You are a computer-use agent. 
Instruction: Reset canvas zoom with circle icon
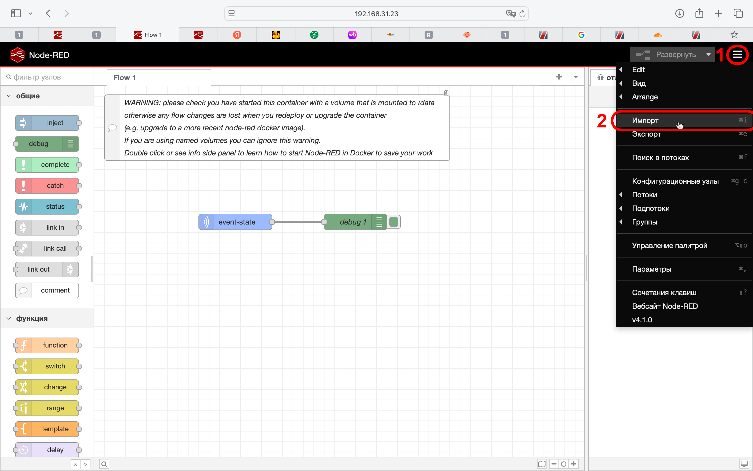click(563, 464)
